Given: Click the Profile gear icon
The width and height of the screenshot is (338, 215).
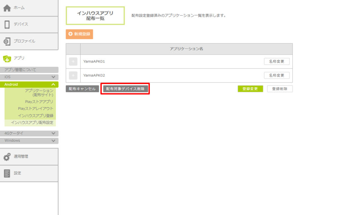Looking at the screenshot, I should coord(7,41).
